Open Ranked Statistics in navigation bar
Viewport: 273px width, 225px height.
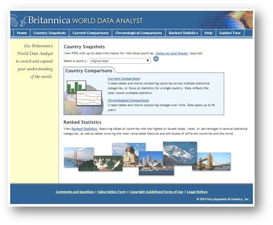[x=183, y=33]
